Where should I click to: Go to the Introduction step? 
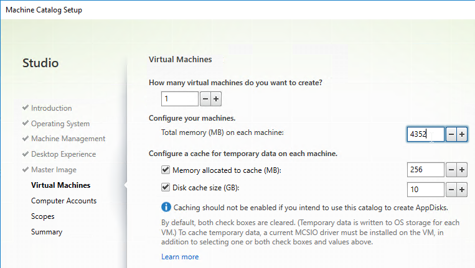pos(52,108)
